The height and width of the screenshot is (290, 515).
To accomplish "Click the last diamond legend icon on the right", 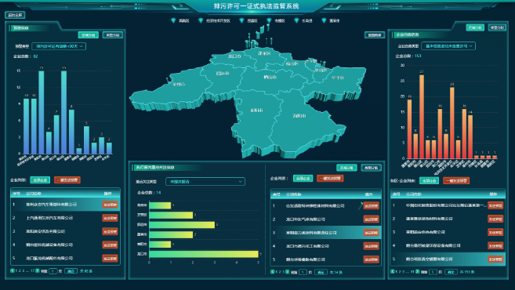I will [x=324, y=20].
